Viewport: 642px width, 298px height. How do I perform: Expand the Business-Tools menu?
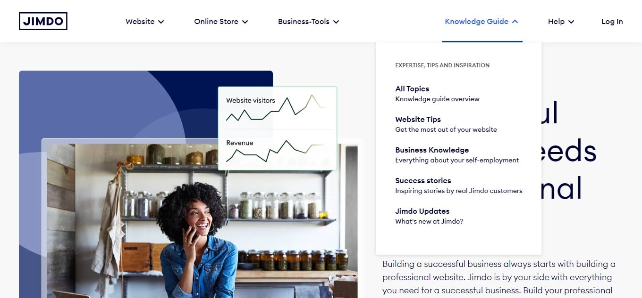point(308,21)
